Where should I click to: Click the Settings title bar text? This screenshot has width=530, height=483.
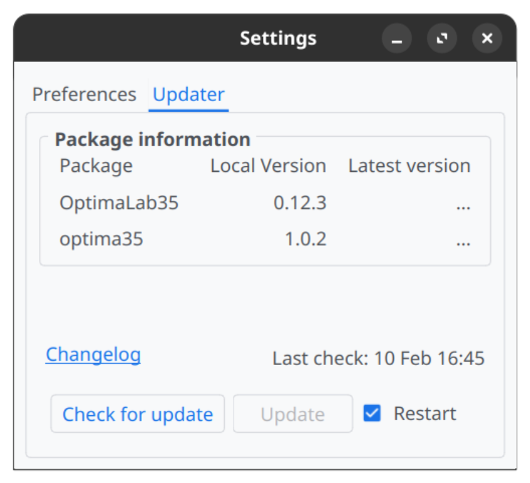tap(278, 39)
